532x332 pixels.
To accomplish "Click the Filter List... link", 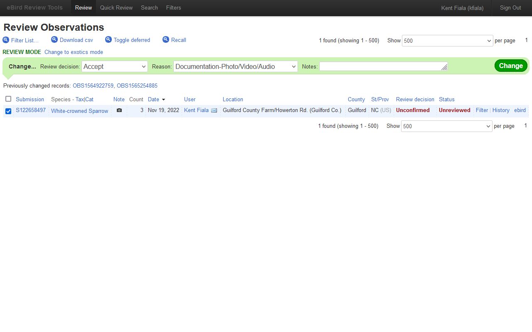I will point(25,40).
